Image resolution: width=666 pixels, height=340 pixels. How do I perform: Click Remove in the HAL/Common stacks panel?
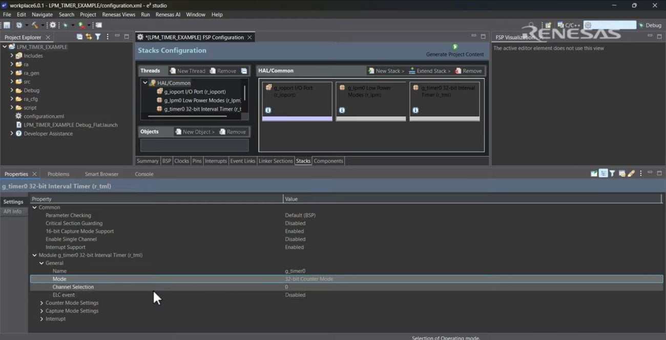coord(468,71)
